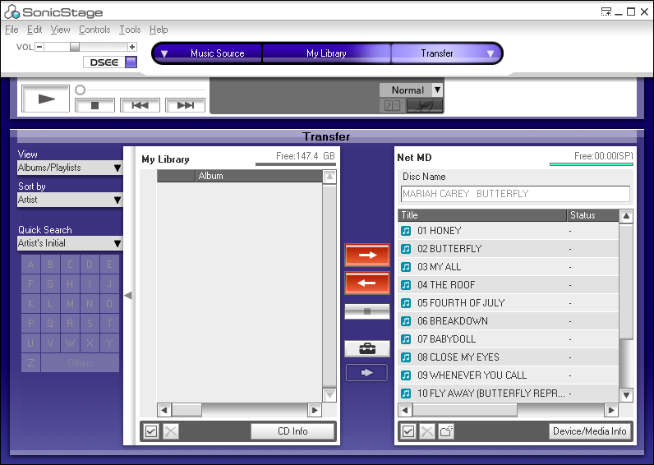Click the transfer-to-library left arrow button
Viewport: 654px width, 465px height.
[367, 283]
